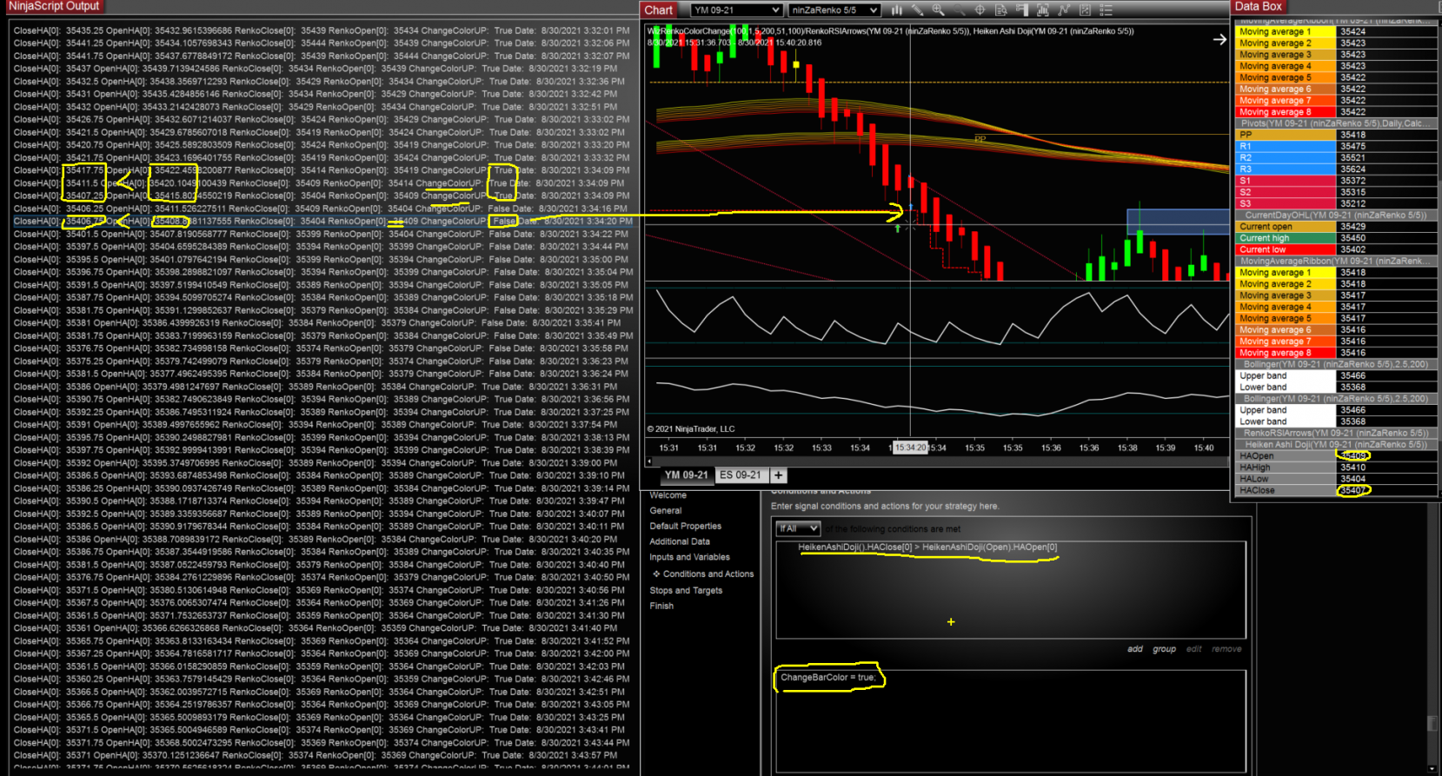Open the chart bar type icon
This screenshot has width=1442, height=776.
896,10
